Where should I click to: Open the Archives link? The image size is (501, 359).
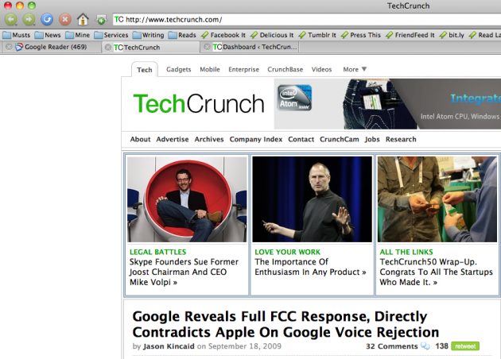209,139
